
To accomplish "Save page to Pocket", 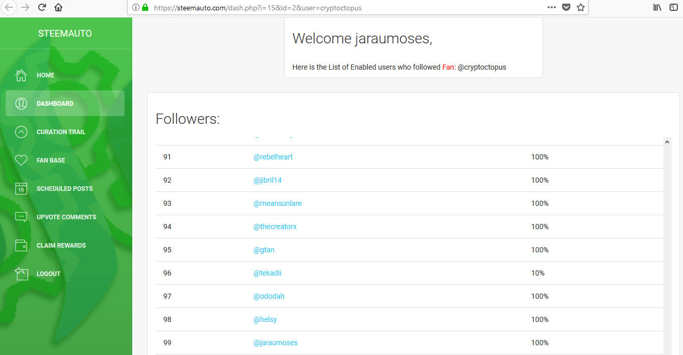I will (x=566, y=7).
